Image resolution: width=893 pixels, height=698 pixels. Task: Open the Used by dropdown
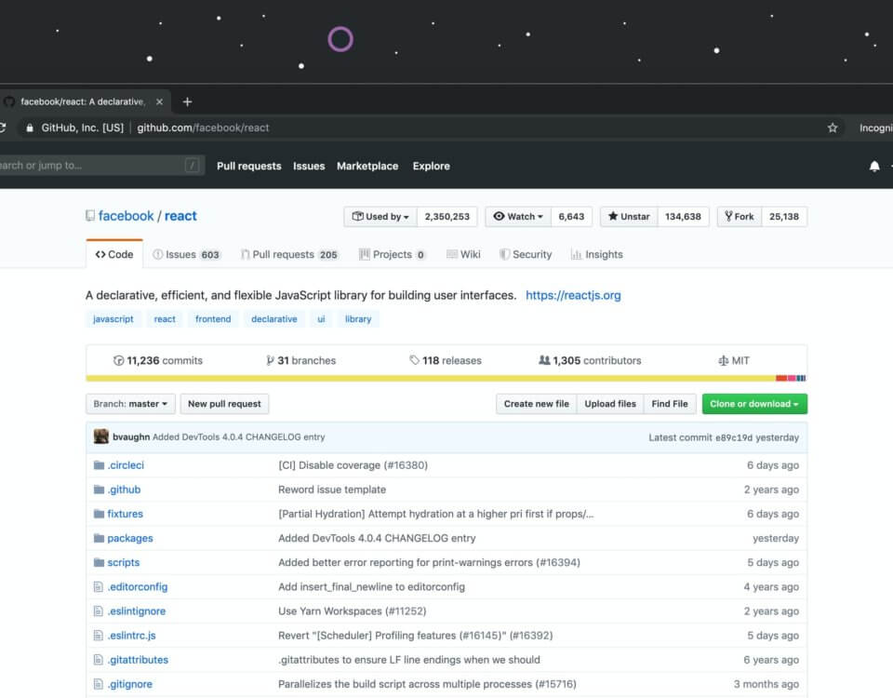(380, 217)
